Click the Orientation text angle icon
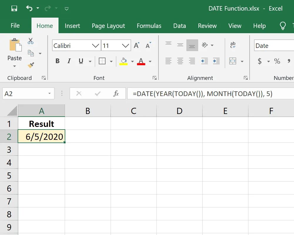 (205, 45)
